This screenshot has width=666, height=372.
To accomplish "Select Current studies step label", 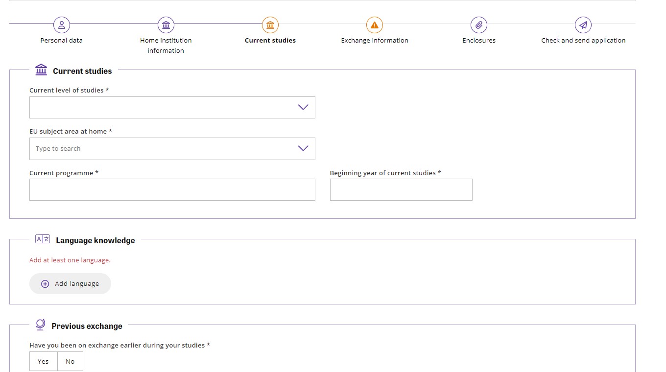I will (270, 40).
